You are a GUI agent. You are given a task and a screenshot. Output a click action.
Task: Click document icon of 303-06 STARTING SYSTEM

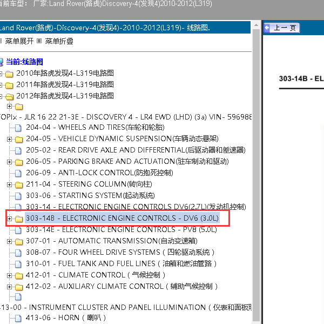coord(18,196)
